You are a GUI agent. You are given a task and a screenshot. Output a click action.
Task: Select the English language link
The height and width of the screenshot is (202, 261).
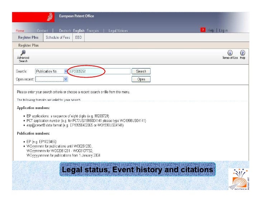pos(79,30)
